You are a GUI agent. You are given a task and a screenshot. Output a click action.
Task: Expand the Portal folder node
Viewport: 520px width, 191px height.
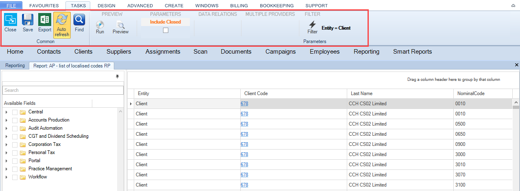tap(6, 161)
